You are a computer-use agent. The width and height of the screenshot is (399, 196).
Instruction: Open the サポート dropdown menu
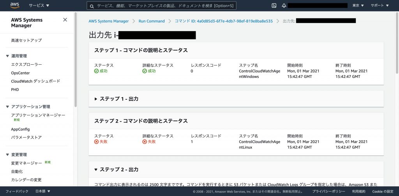[x=380, y=5]
